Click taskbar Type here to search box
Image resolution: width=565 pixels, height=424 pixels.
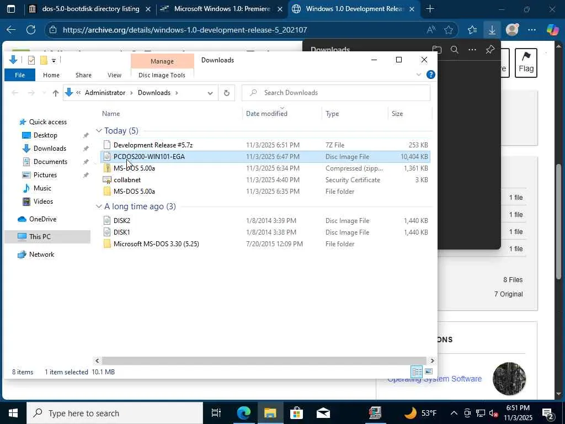(x=115, y=413)
